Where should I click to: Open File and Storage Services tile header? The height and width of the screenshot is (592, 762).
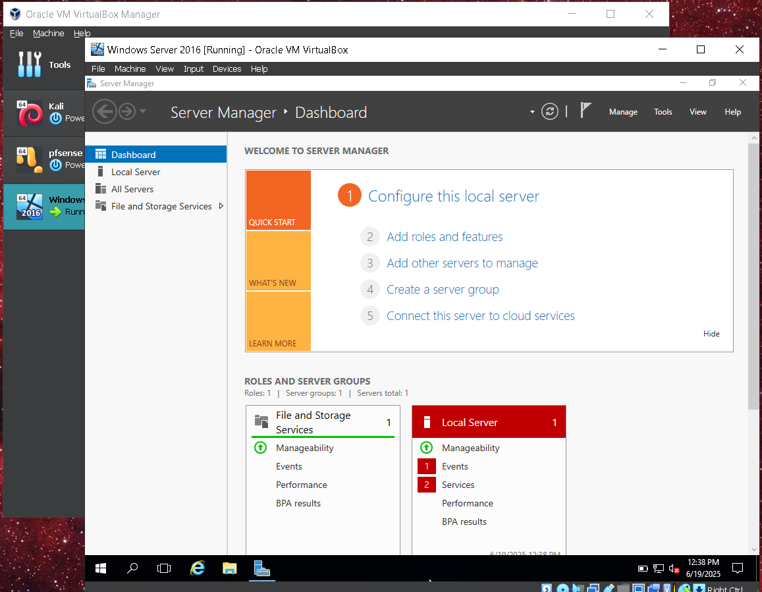coord(323,422)
